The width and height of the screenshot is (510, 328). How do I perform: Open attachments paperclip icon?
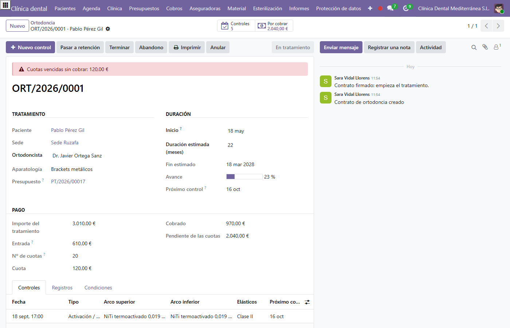pos(485,47)
